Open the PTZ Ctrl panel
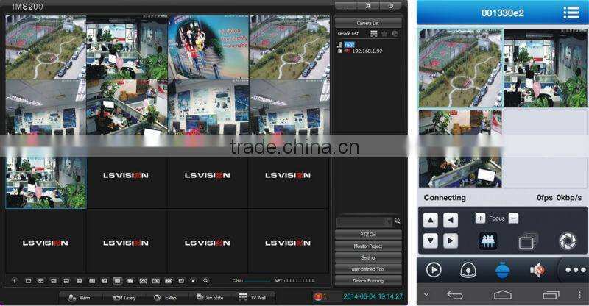 [x=367, y=235]
